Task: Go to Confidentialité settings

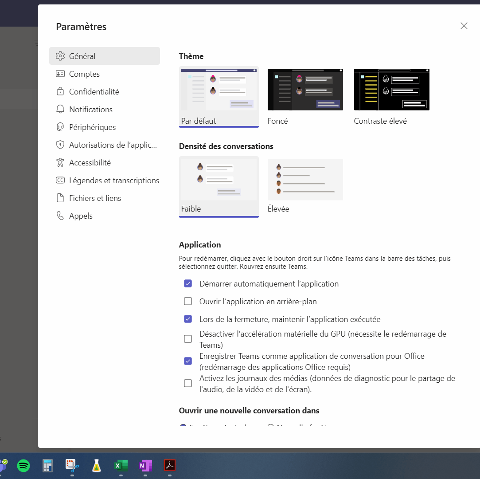Action: pyautogui.click(x=105, y=91)
